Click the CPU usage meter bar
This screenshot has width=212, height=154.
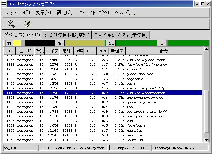pos(34,43)
